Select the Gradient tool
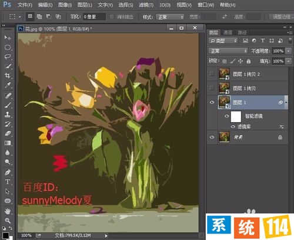The width and height of the screenshot is (294, 240). (x=8, y=143)
